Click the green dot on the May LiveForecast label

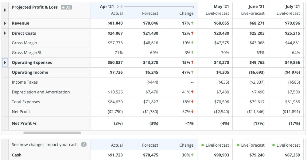(203, 145)
